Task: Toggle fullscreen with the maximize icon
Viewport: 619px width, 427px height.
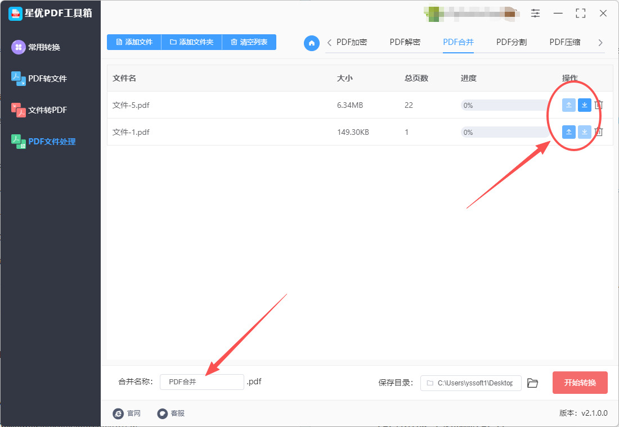Action: pyautogui.click(x=581, y=13)
